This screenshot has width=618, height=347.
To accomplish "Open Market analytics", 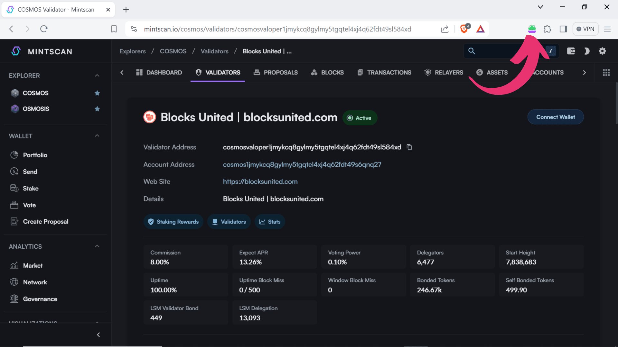I will [33, 266].
